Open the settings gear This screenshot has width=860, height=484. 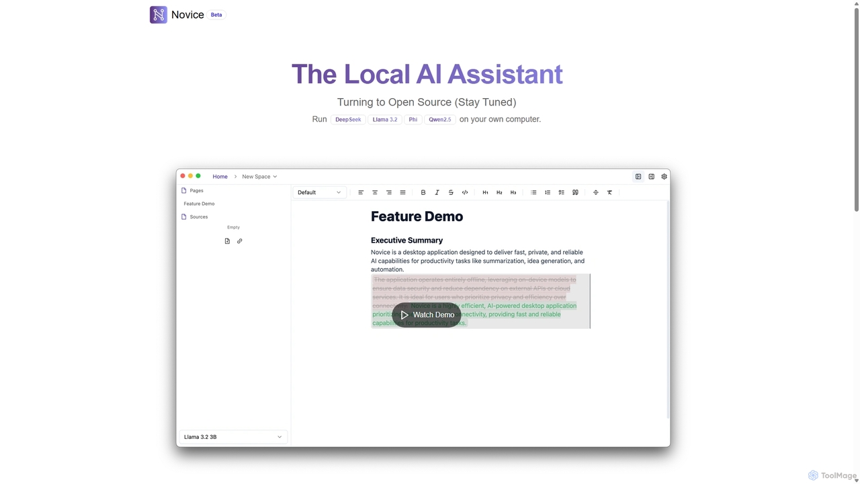664,177
